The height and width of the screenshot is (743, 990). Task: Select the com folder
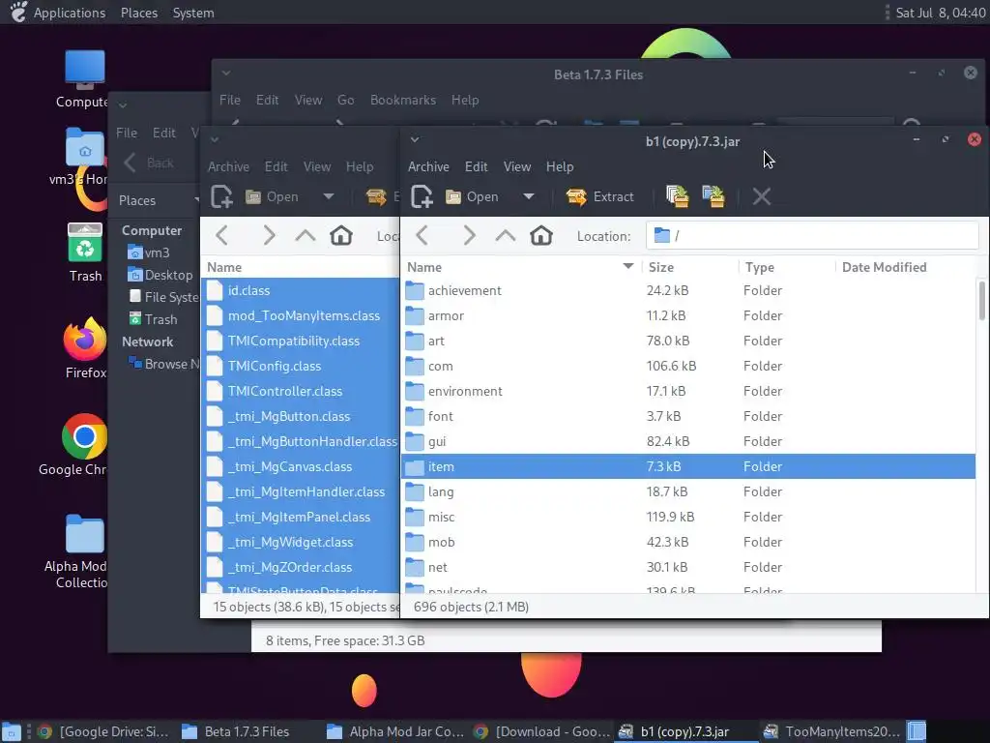[688, 367]
